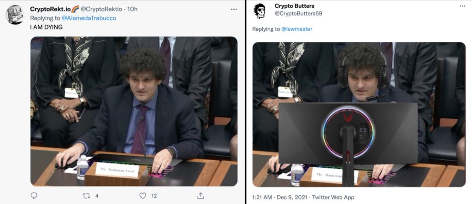Open more options on CryptoRekt.io tweet
This screenshot has height=204, width=472.
(x=234, y=9)
